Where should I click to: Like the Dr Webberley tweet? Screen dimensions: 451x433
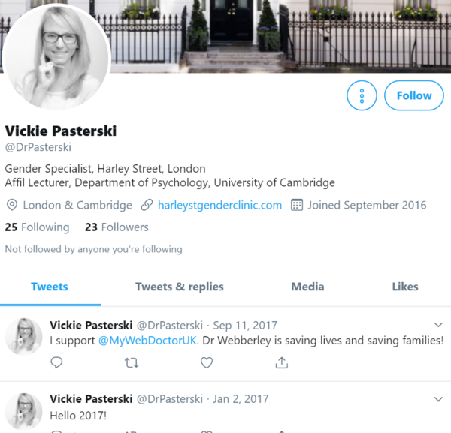(x=207, y=363)
